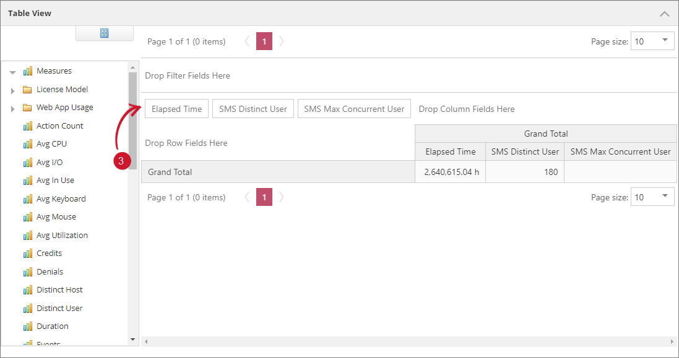This screenshot has width=679, height=358.
Task: Go to page 1 in top pager
Action: tap(264, 41)
